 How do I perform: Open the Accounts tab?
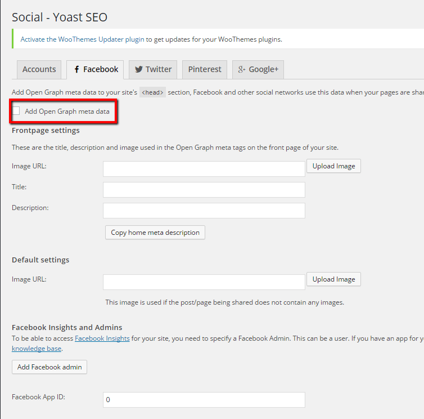point(39,70)
